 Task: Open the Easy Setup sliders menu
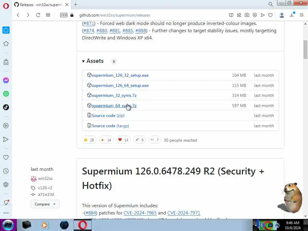[x=302, y=15]
